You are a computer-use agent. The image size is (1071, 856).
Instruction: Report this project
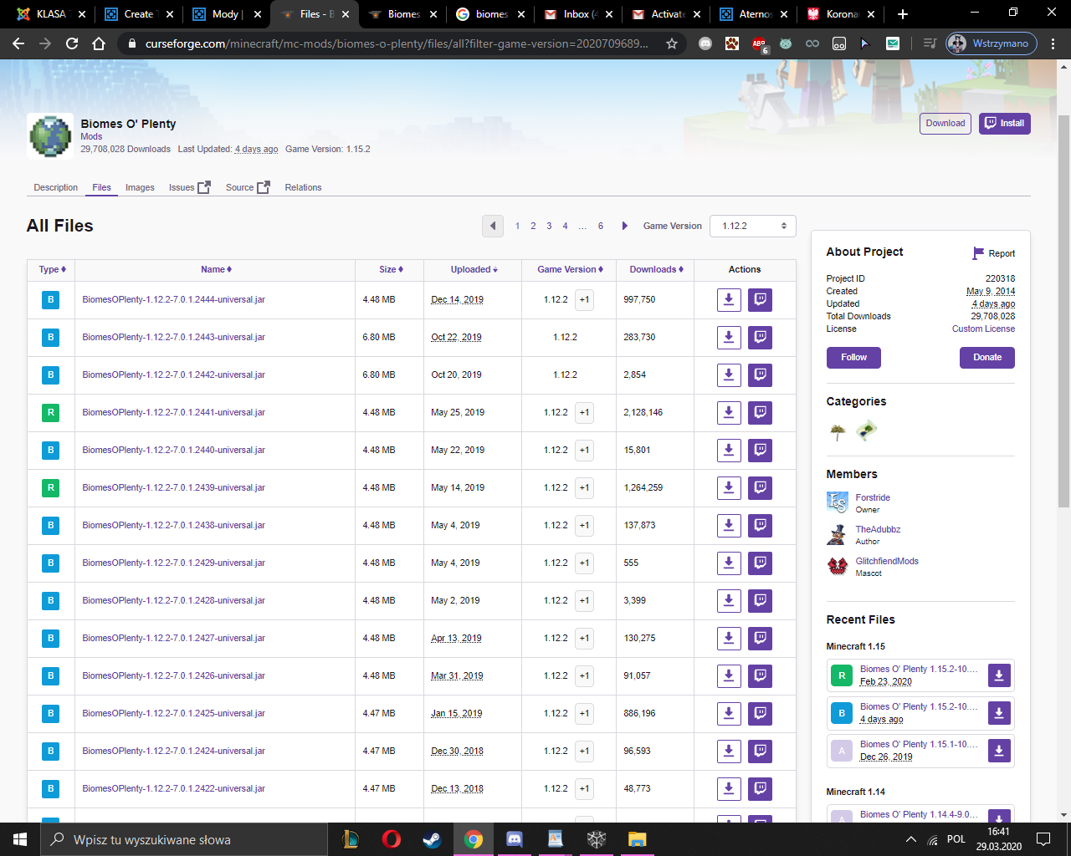click(x=994, y=253)
